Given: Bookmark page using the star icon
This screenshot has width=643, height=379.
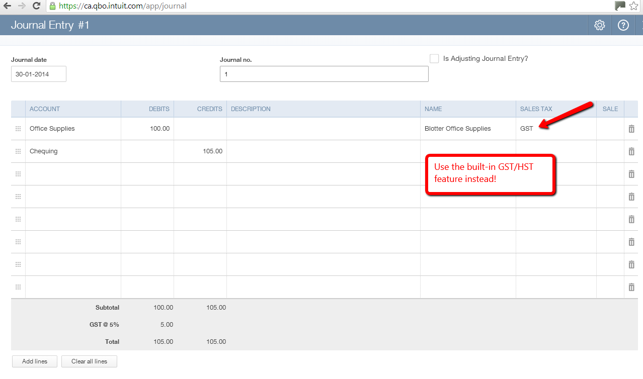Looking at the screenshot, I should coord(634,6).
